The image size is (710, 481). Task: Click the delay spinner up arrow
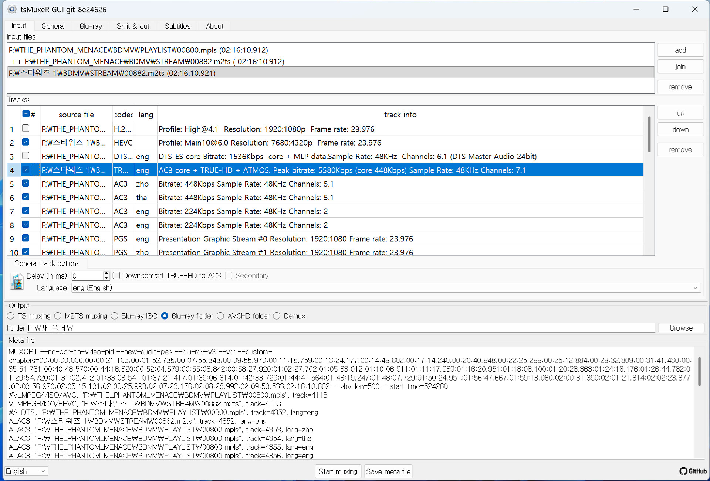(x=106, y=273)
